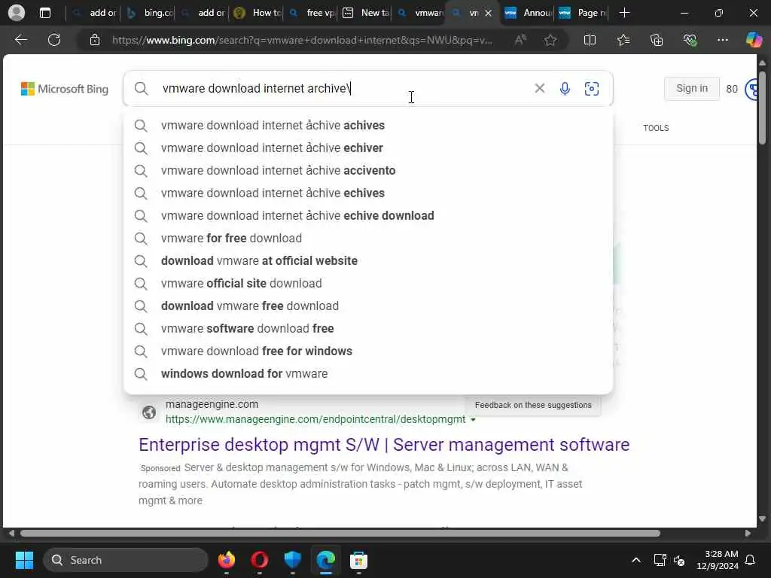
Task: Open Microsoft Rewards points icon
Action: coord(751,89)
